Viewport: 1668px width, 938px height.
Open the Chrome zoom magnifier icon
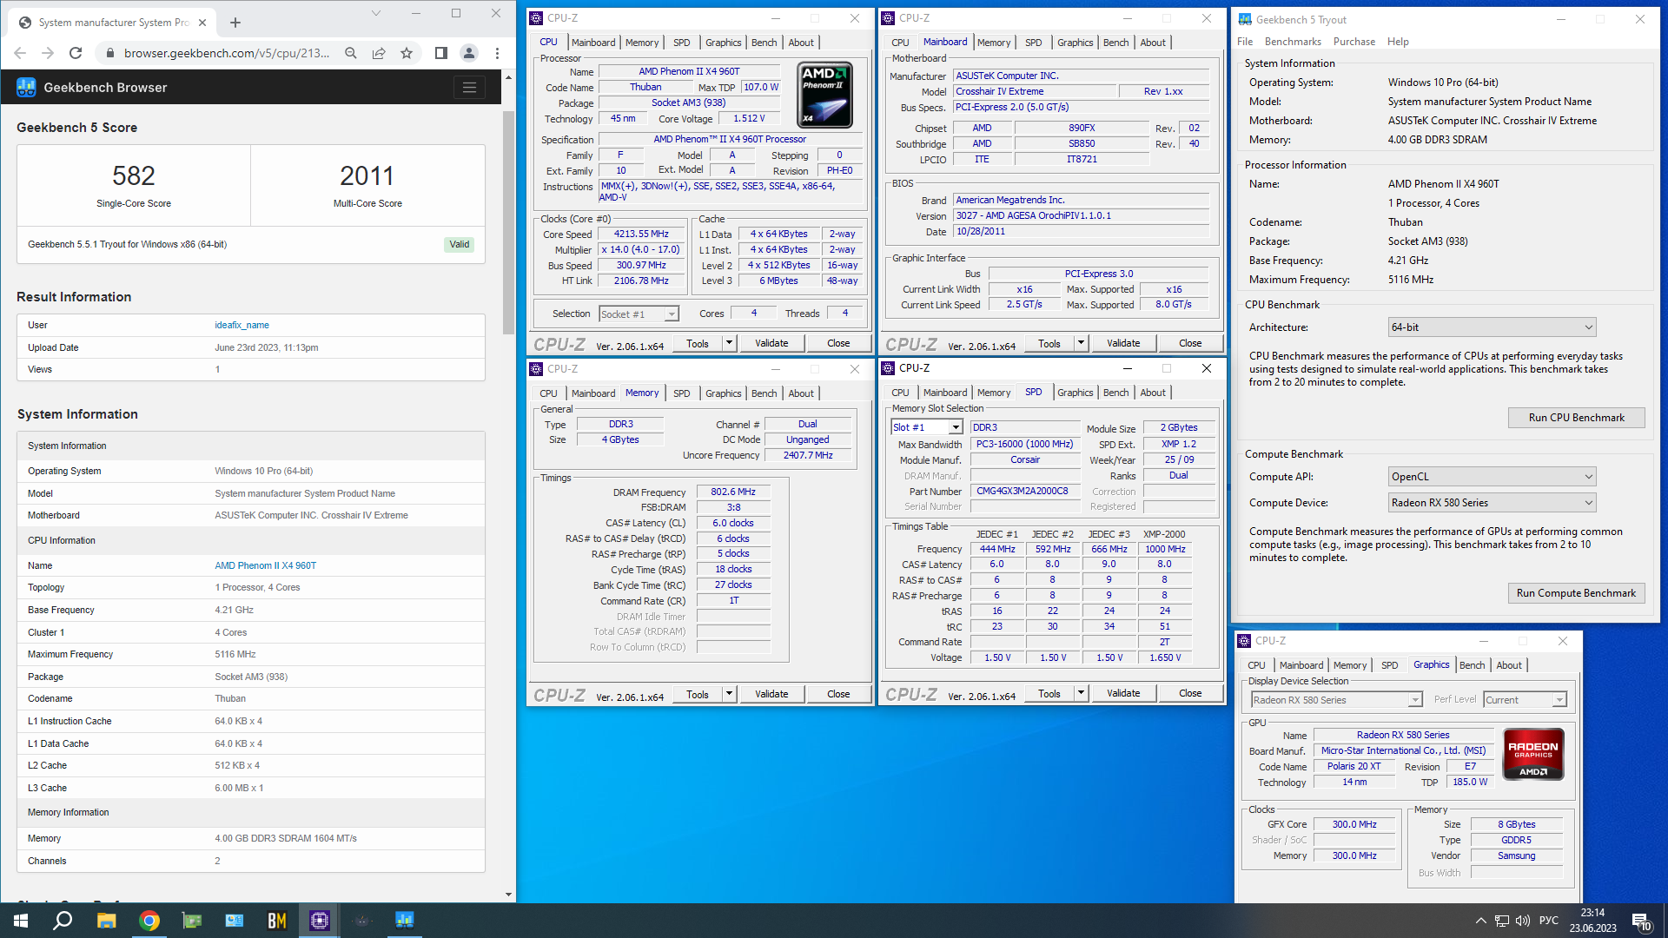(351, 53)
